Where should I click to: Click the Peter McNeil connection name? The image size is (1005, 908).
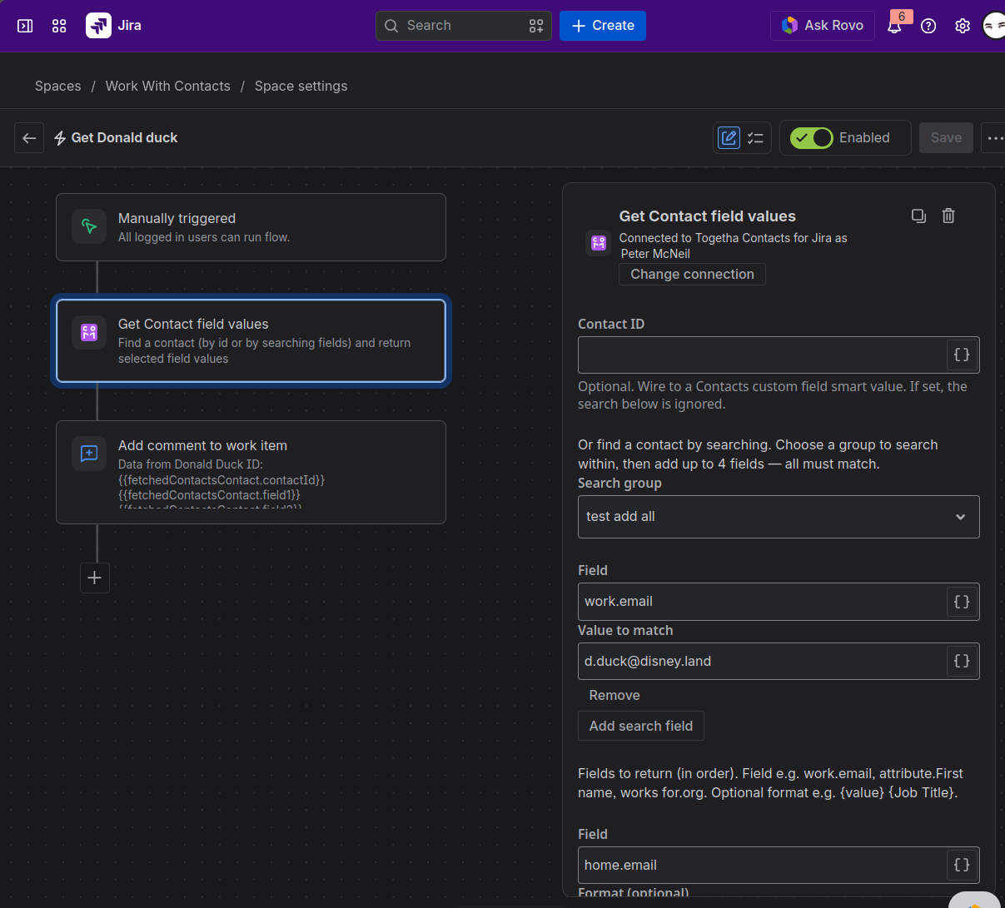click(655, 254)
